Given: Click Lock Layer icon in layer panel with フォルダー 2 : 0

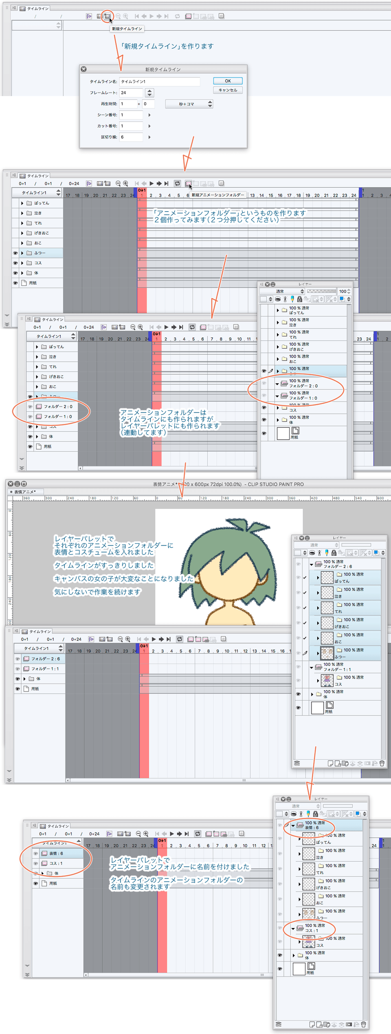Looking at the screenshot, I should (x=299, y=299).
